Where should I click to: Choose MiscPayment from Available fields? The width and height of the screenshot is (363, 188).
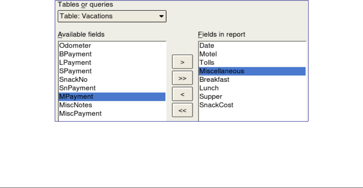[x=80, y=114]
